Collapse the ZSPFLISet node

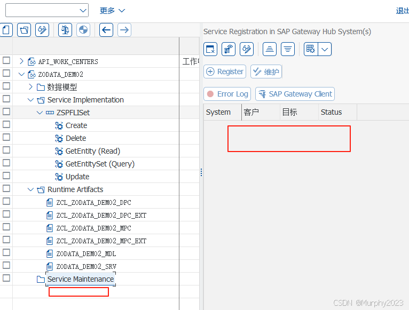pos(40,113)
